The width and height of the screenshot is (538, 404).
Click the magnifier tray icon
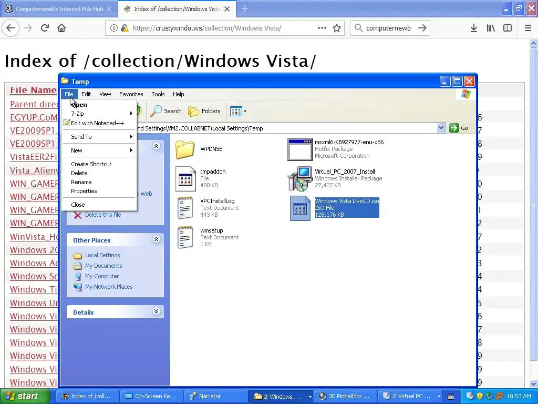click(x=499, y=396)
